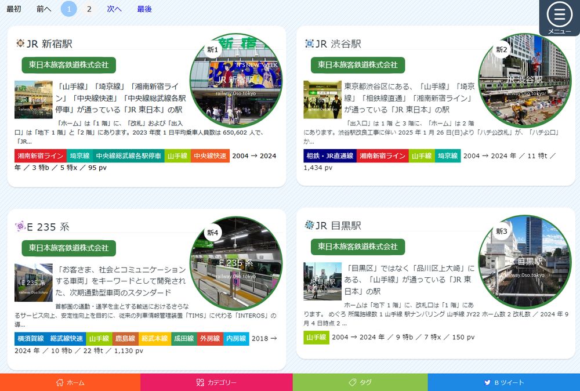Click '1,434 pv' text in 渋谷駅 card

coord(318,168)
